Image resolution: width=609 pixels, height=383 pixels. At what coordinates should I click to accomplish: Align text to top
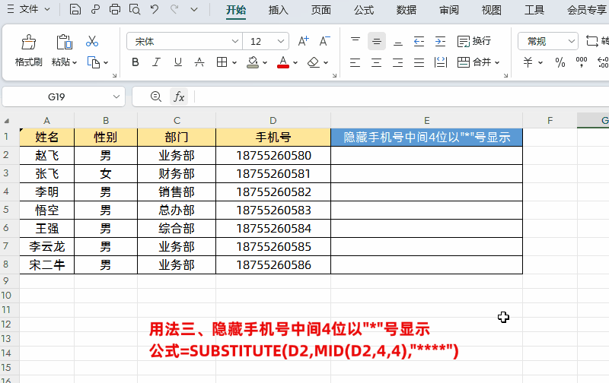[356, 41]
